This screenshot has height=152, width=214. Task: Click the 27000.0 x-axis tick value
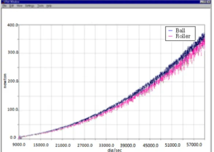[85, 145]
